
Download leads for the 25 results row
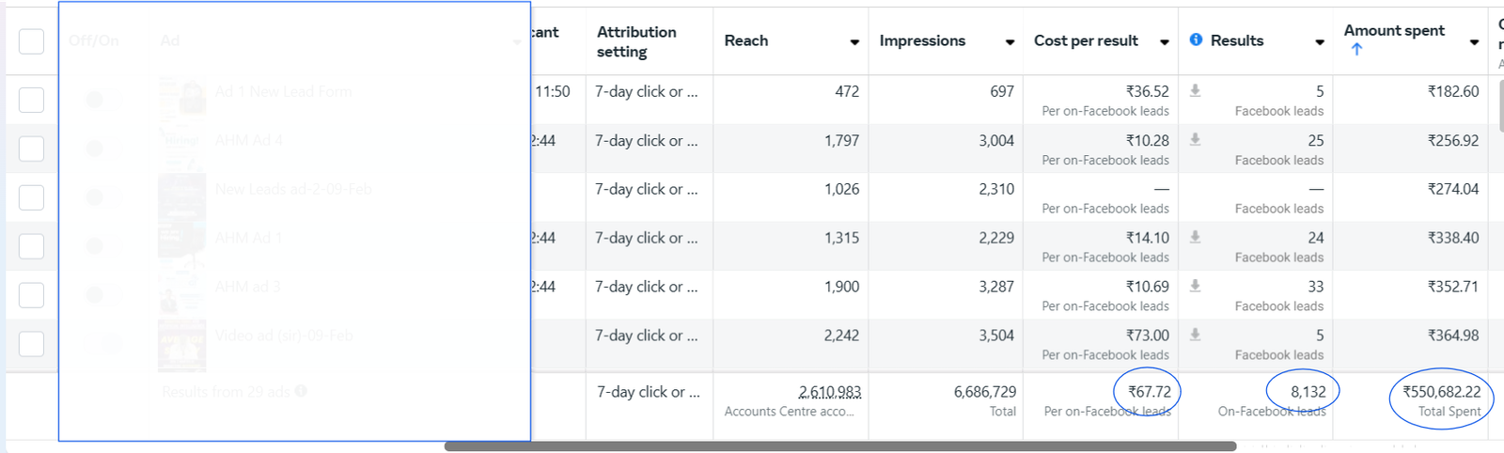[x=1196, y=140]
